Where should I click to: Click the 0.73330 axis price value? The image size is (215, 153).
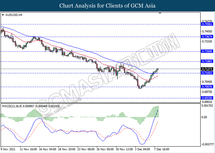(207, 41)
